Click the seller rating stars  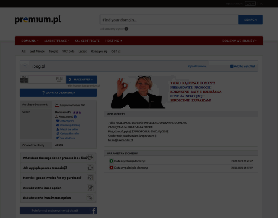pos(77,112)
